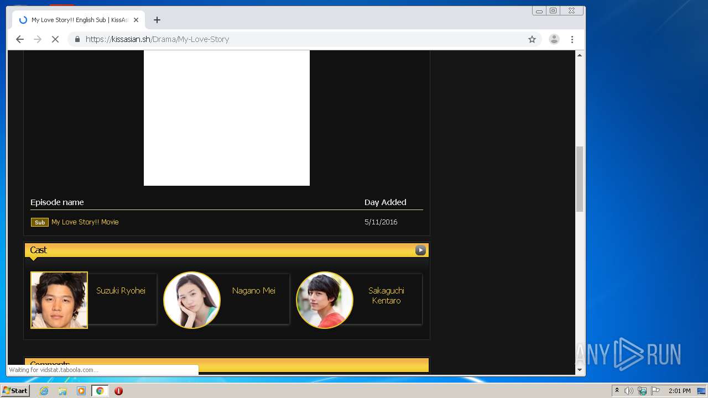708x398 pixels.
Task: View the site security lock info
Action: point(77,39)
